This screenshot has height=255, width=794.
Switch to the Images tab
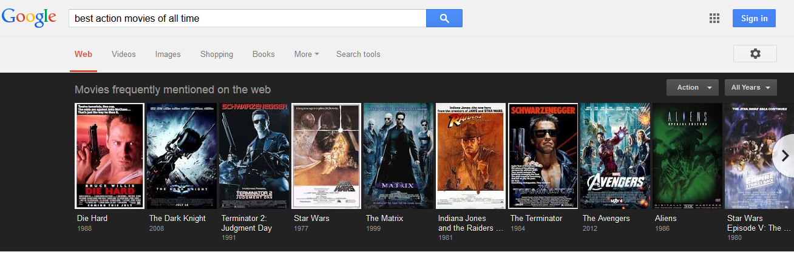coord(168,54)
